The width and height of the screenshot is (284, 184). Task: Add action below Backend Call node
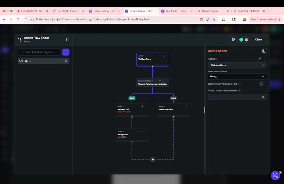132,117
